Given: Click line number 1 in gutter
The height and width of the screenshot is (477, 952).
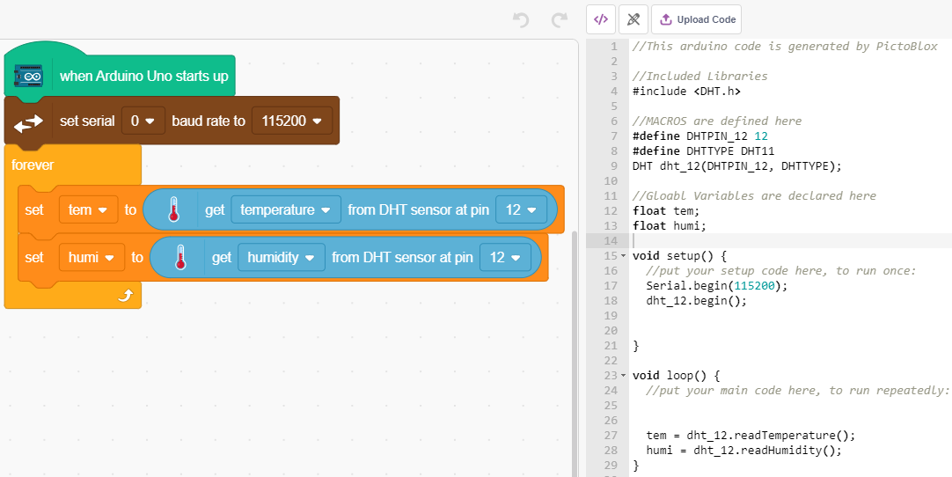Looking at the screenshot, I should coord(614,46).
